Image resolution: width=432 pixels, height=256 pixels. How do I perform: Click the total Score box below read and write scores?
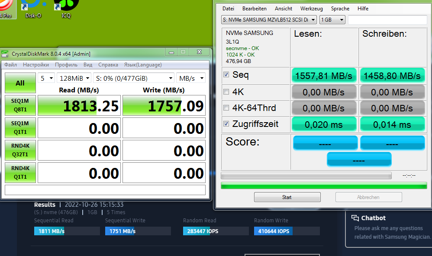pyautogui.click(x=359, y=160)
